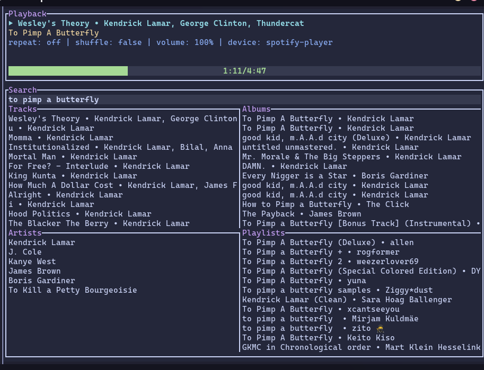Open playlist 'To Pimp A Butterfly • yuna'
The height and width of the screenshot is (370, 484).
304,281
